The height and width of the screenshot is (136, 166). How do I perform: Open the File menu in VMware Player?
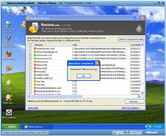(62, 3)
